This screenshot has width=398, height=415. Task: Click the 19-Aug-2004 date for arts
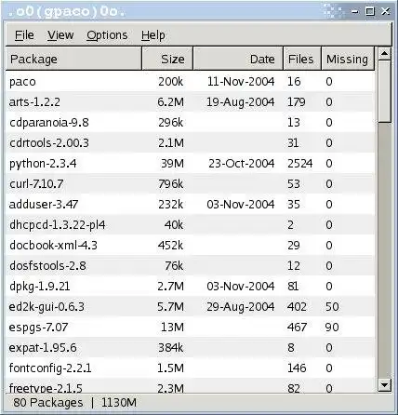241,101
